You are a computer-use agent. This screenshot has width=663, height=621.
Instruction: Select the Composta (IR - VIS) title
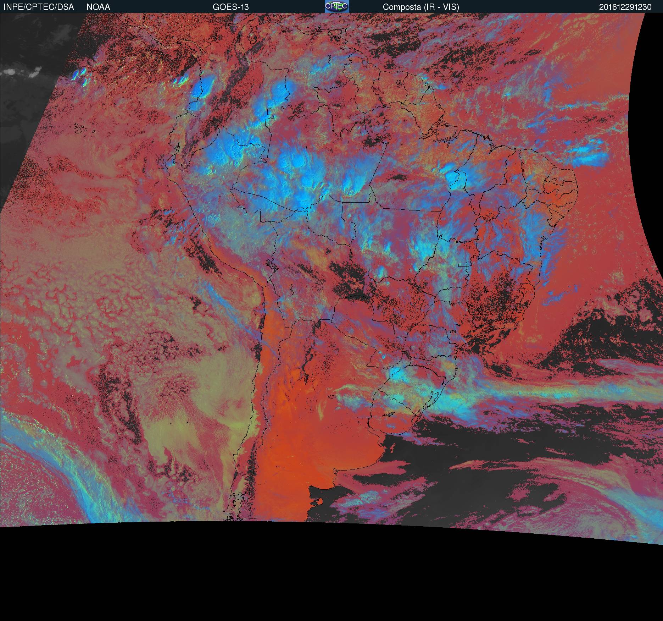point(421,7)
